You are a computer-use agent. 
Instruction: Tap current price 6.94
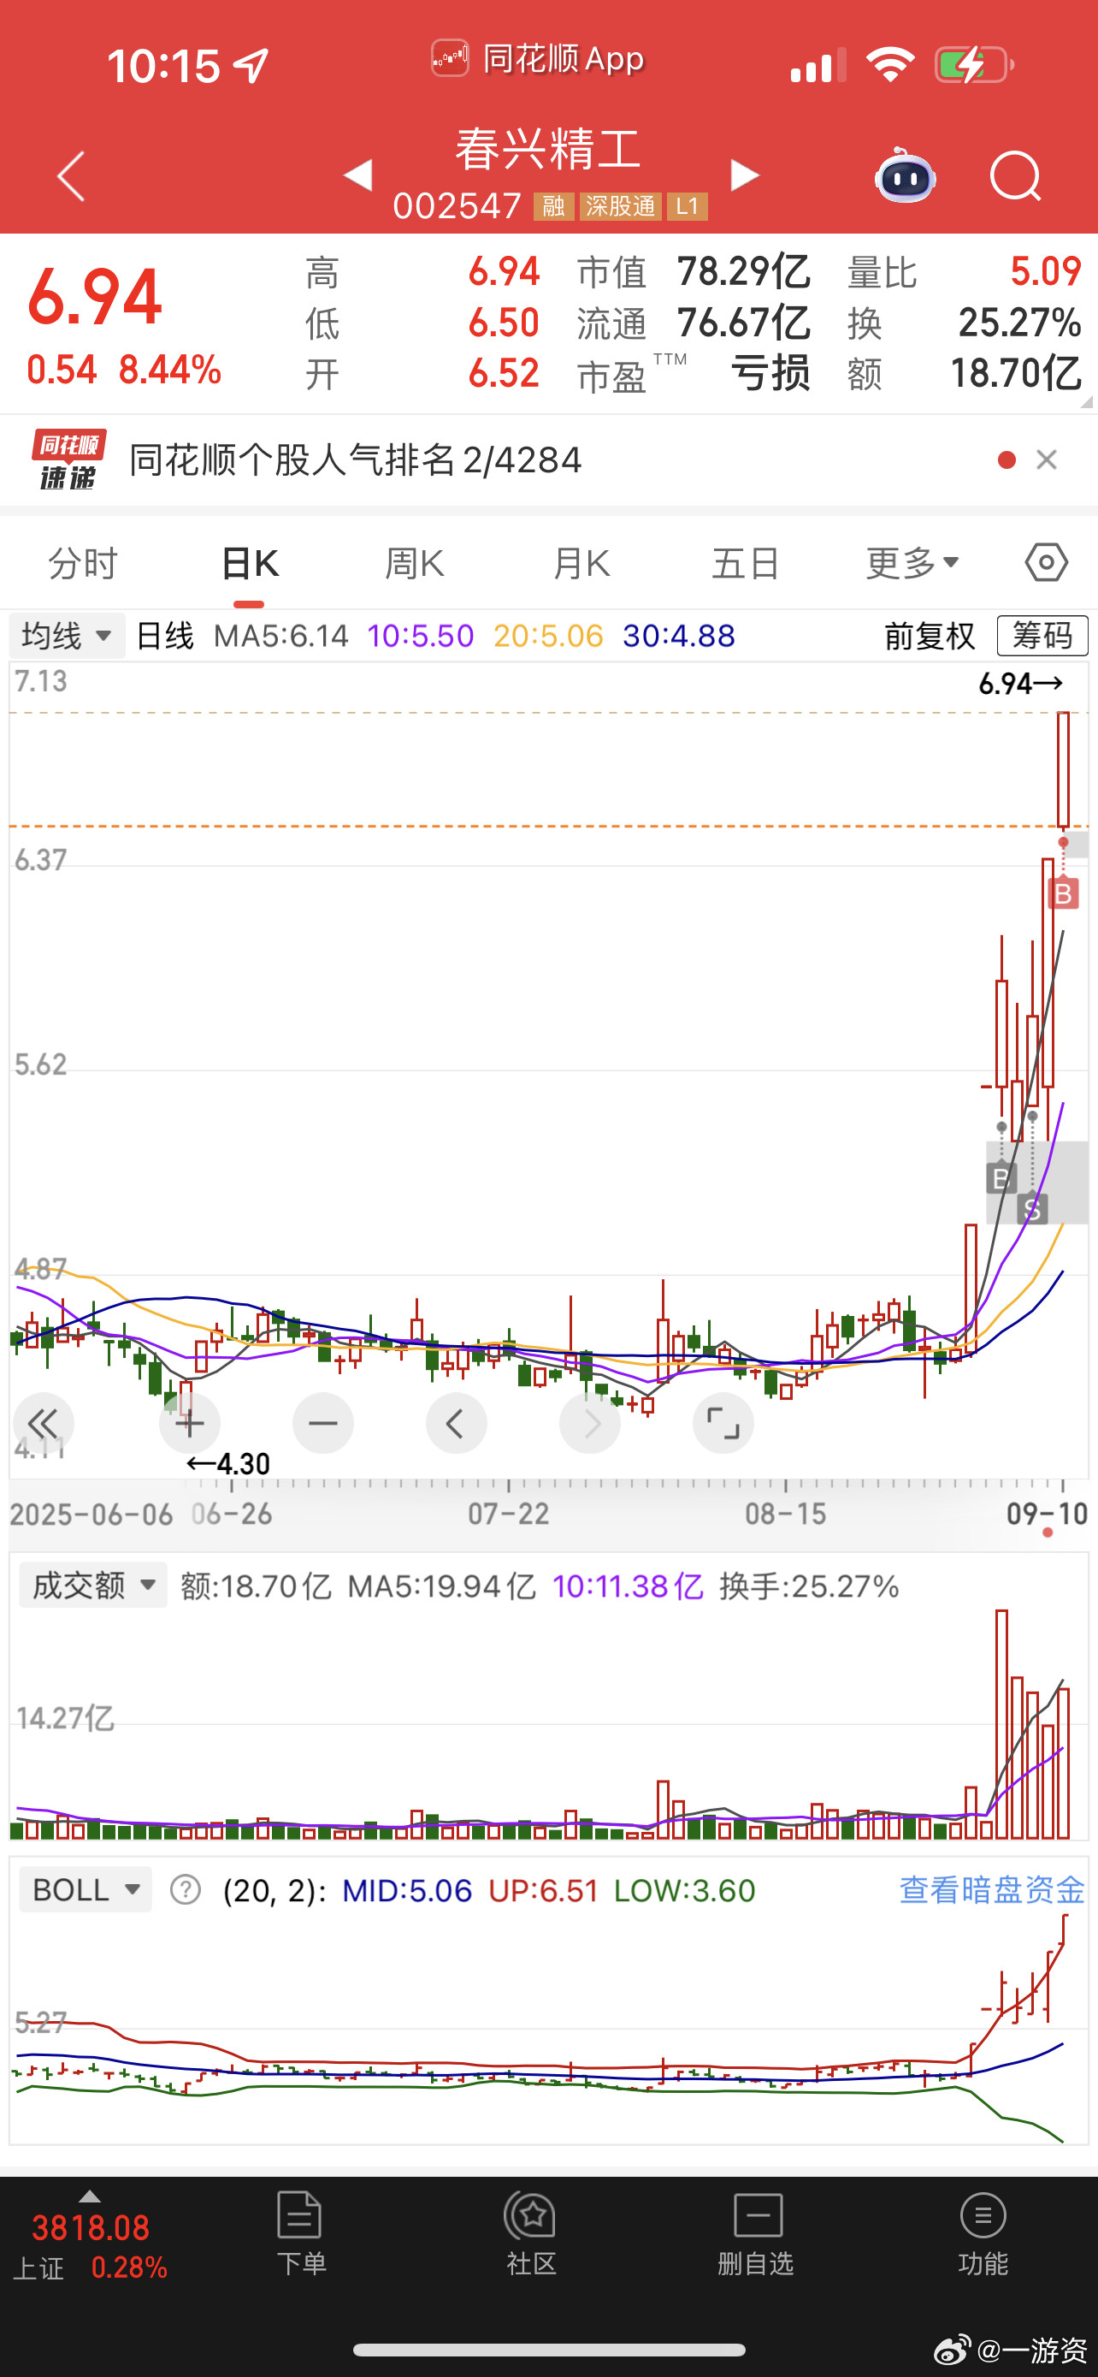[95, 297]
